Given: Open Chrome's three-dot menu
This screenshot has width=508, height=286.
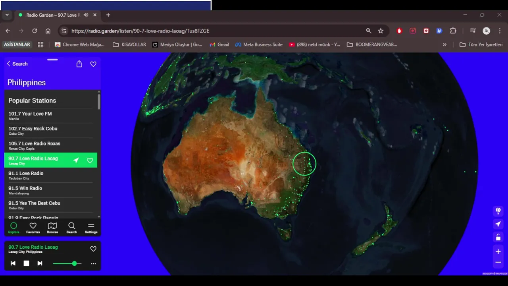Looking at the screenshot, I should pos(499,31).
